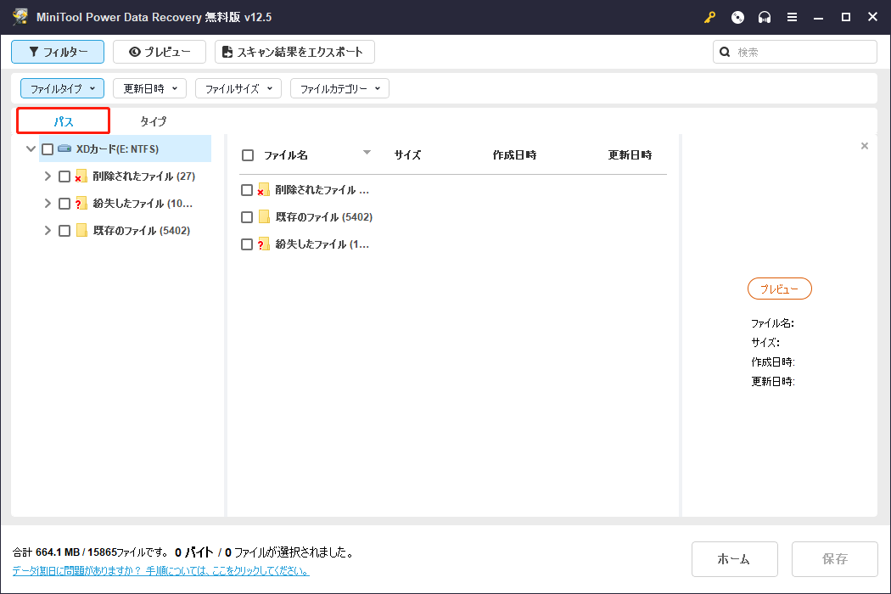Click the headphones support icon
The height and width of the screenshot is (594, 891).
tap(765, 17)
